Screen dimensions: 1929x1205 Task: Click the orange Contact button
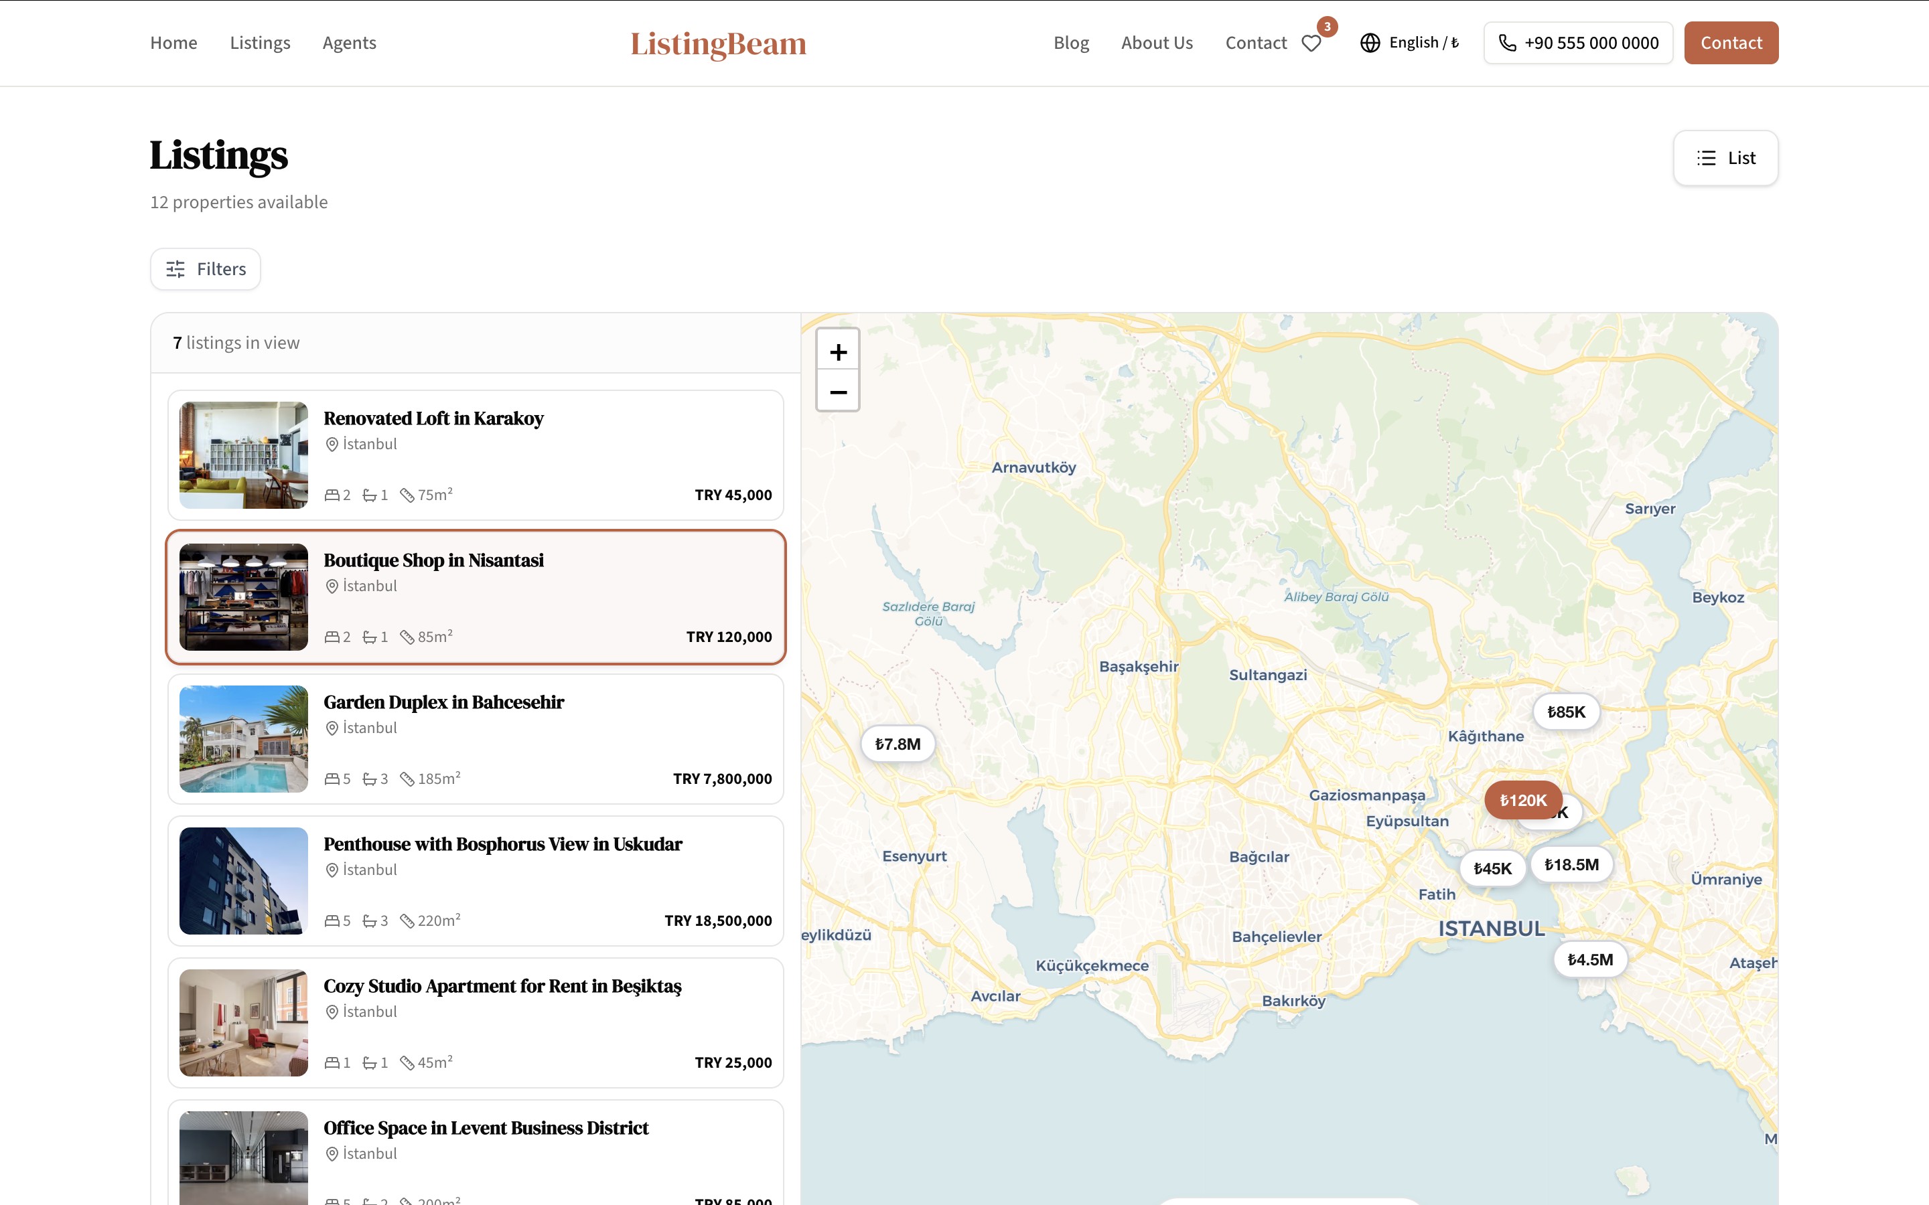point(1731,43)
